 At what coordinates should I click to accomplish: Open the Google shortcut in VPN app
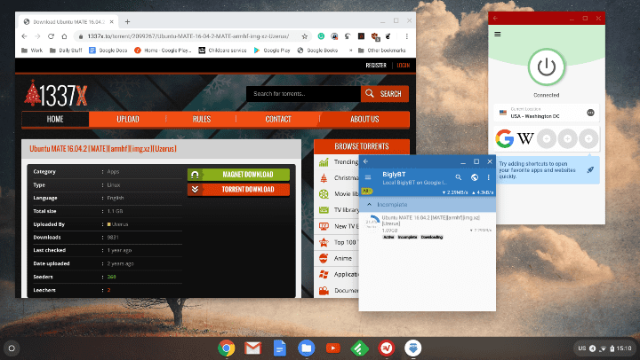pos(505,139)
